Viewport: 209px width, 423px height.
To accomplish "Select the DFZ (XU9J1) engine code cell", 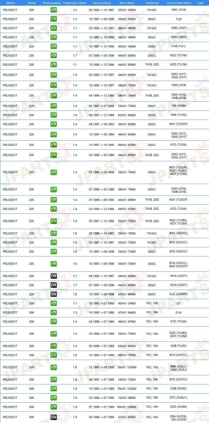I will (179, 398).
